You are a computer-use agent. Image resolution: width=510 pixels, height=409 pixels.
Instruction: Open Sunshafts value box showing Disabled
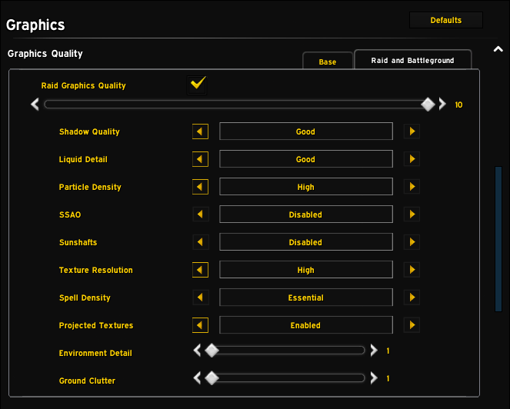point(306,242)
